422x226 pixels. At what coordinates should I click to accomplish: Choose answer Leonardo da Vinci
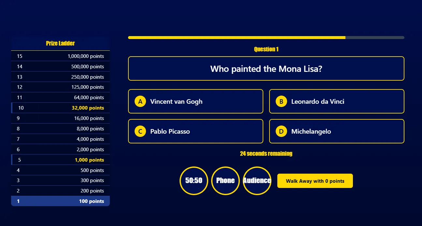pos(337,101)
